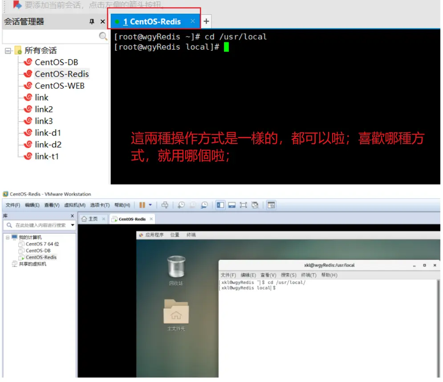
Task: Open guest terminal 文件(F) menu
Action: [x=228, y=275]
